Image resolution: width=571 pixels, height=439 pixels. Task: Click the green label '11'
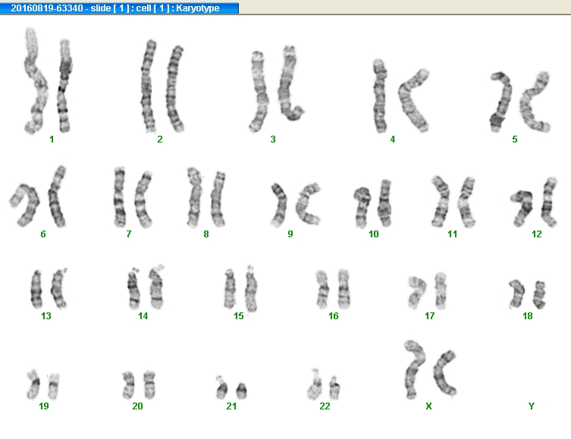pyautogui.click(x=452, y=234)
